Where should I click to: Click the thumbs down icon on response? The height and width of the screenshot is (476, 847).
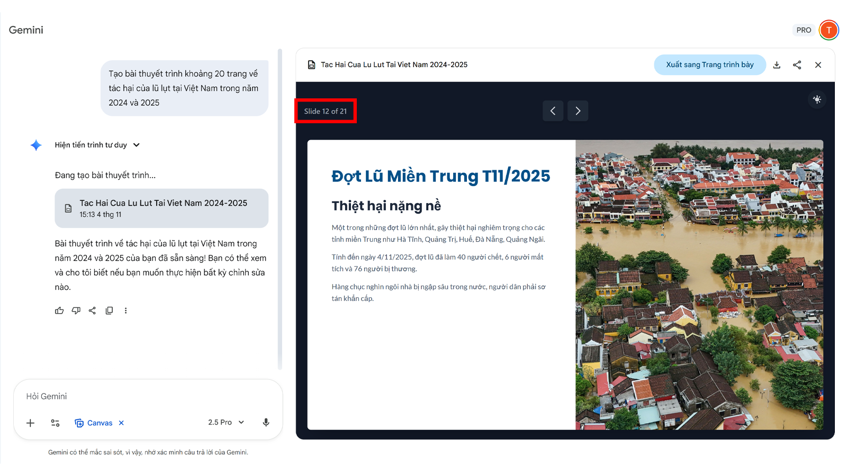pos(76,310)
